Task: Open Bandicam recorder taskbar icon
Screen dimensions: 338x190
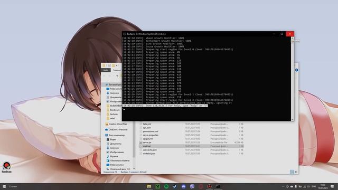Action: 209,186
